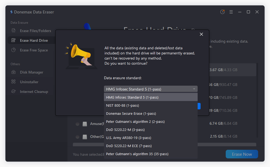Screen dimensions: 270x167
Task: Click the Erase Now button
Action: 242,154
